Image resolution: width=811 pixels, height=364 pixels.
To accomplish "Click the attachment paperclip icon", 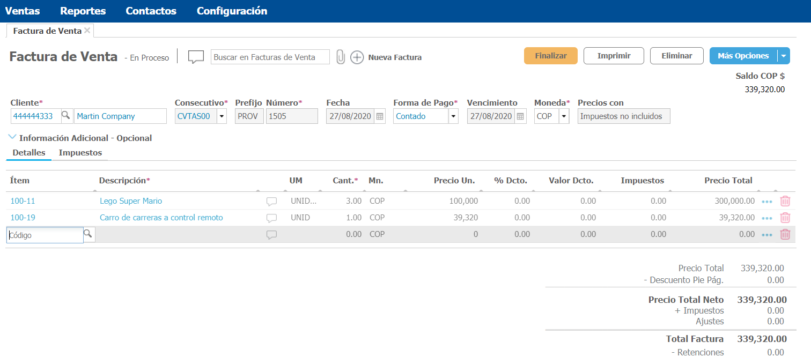I will point(340,57).
